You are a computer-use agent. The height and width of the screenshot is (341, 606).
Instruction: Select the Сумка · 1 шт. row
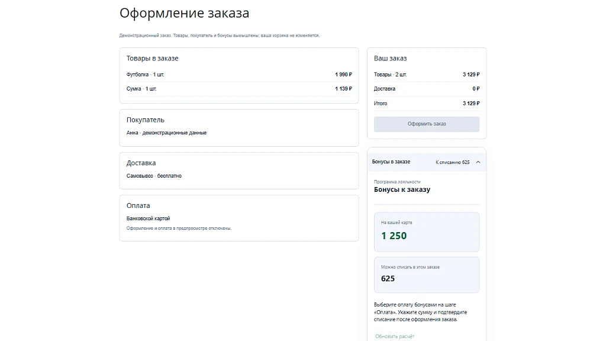click(239, 89)
